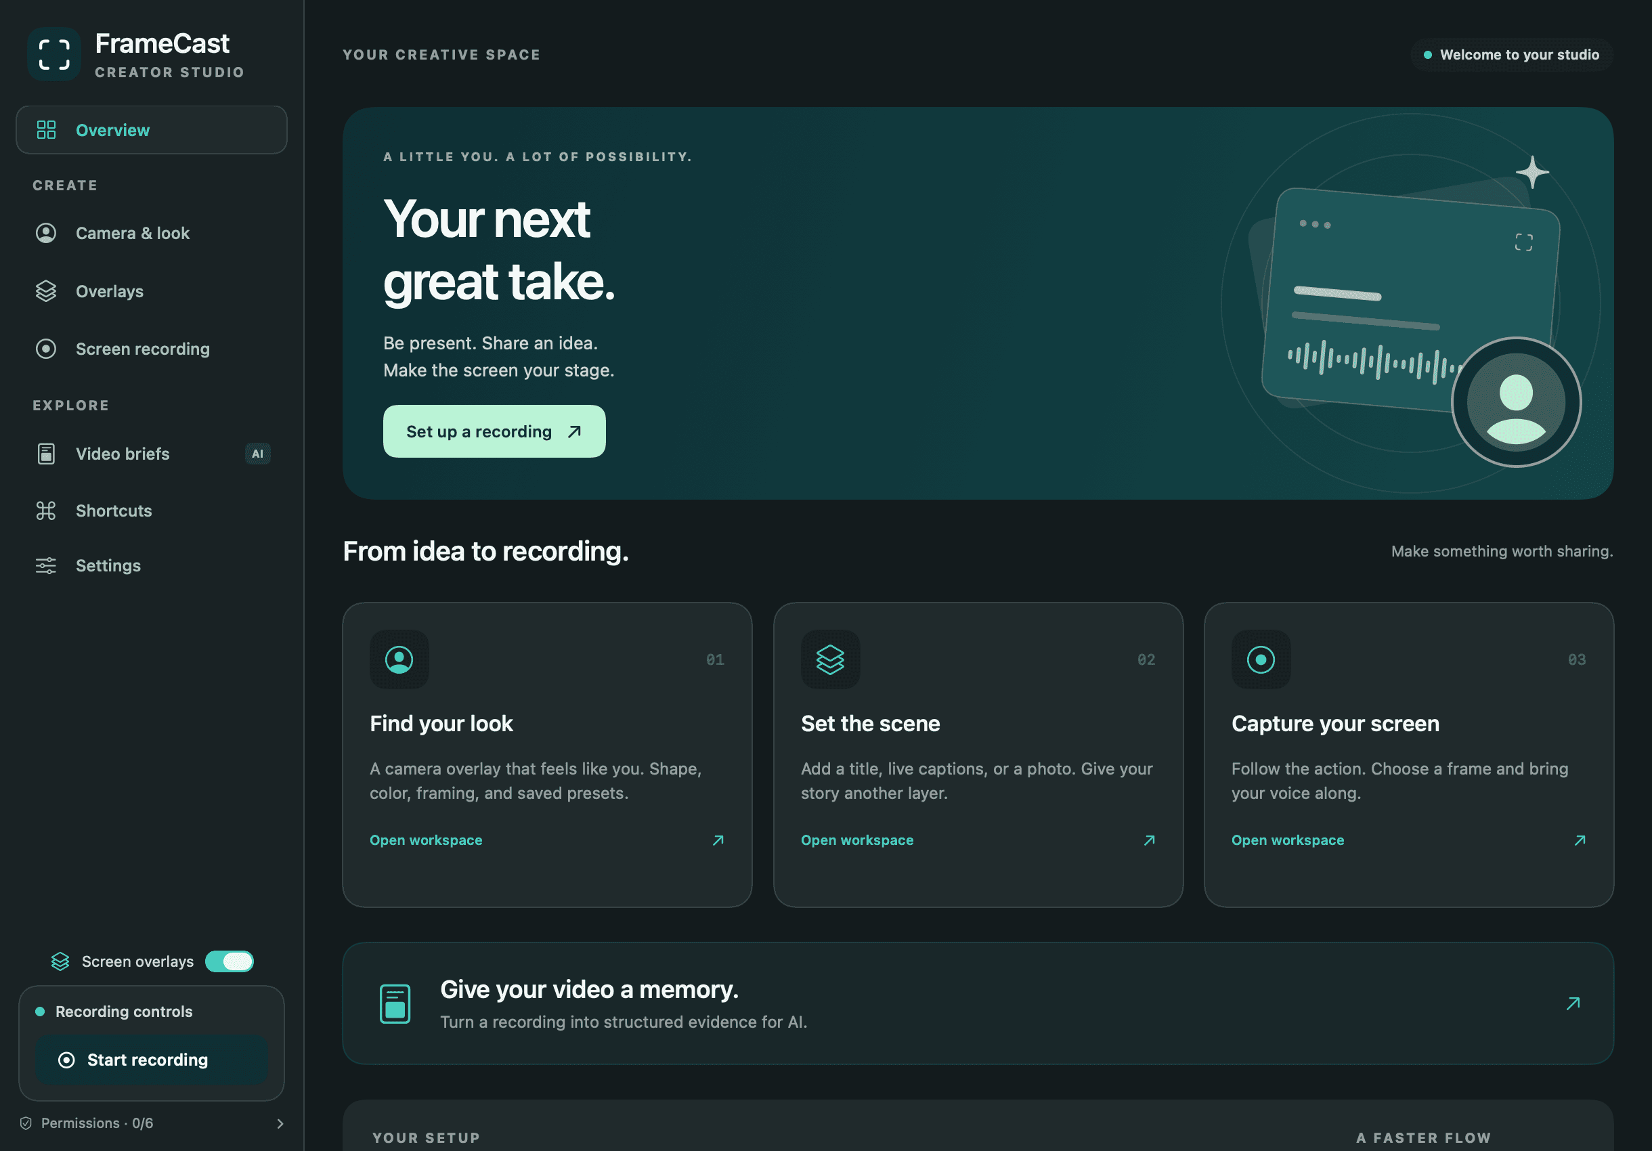This screenshot has height=1151, width=1652.
Task: Open Overlays in the sidebar
Action: tap(152, 291)
